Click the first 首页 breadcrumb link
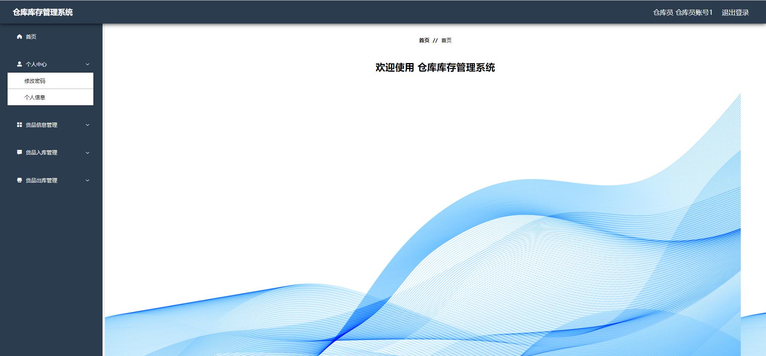The width and height of the screenshot is (766, 356). click(x=424, y=40)
